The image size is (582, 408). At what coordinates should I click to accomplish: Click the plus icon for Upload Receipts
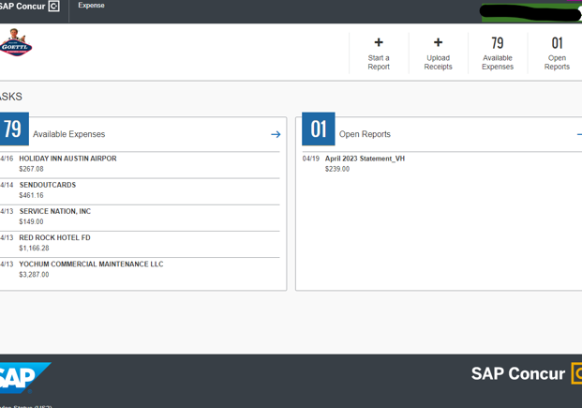pyautogui.click(x=438, y=42)
